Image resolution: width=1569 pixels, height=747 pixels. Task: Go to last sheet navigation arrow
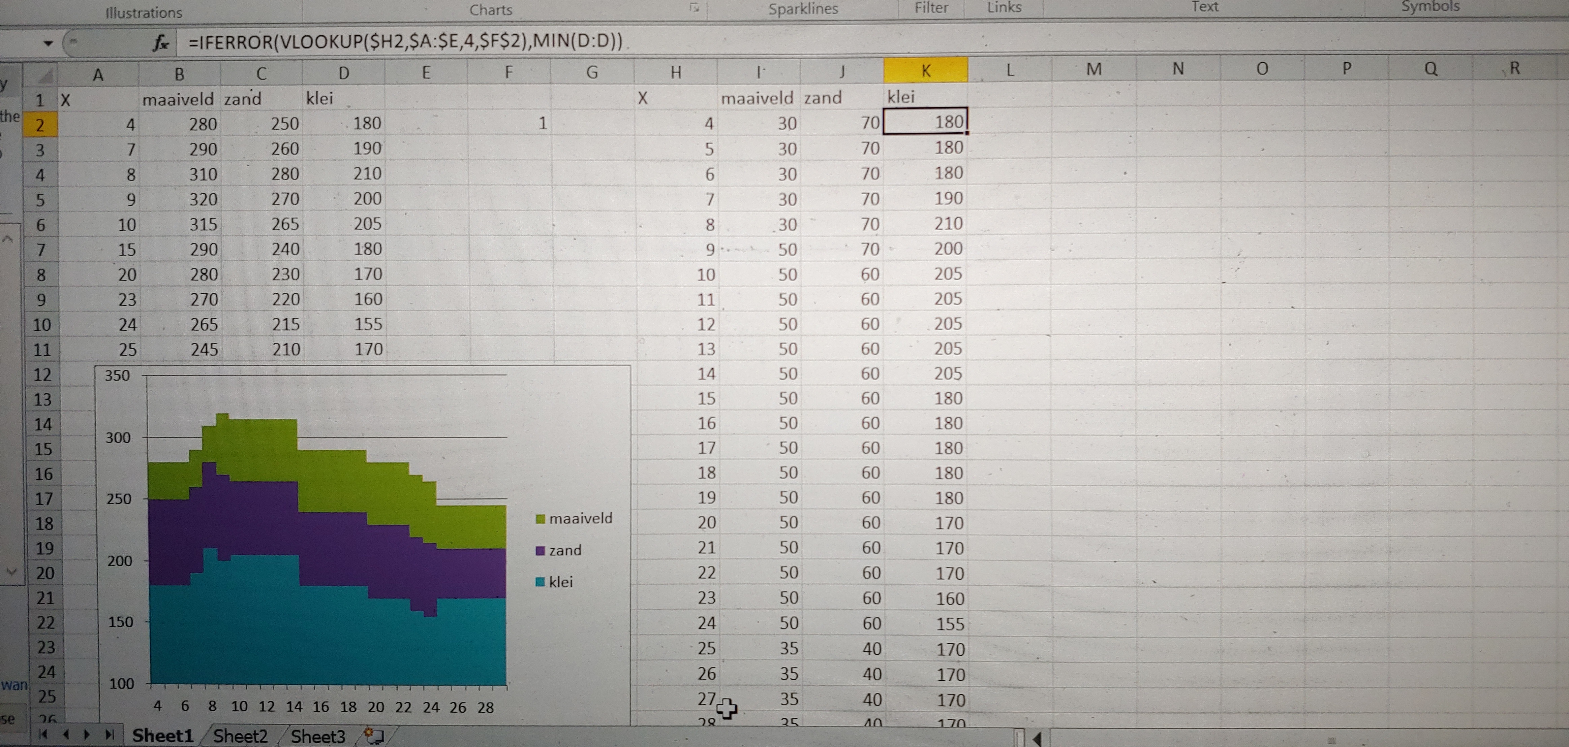pyautogui.click(x=110, y=734)
